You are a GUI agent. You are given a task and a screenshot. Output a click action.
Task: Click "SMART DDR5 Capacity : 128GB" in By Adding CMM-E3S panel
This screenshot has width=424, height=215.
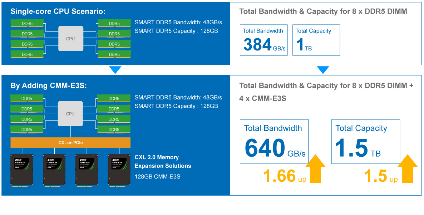pos(176,106)
